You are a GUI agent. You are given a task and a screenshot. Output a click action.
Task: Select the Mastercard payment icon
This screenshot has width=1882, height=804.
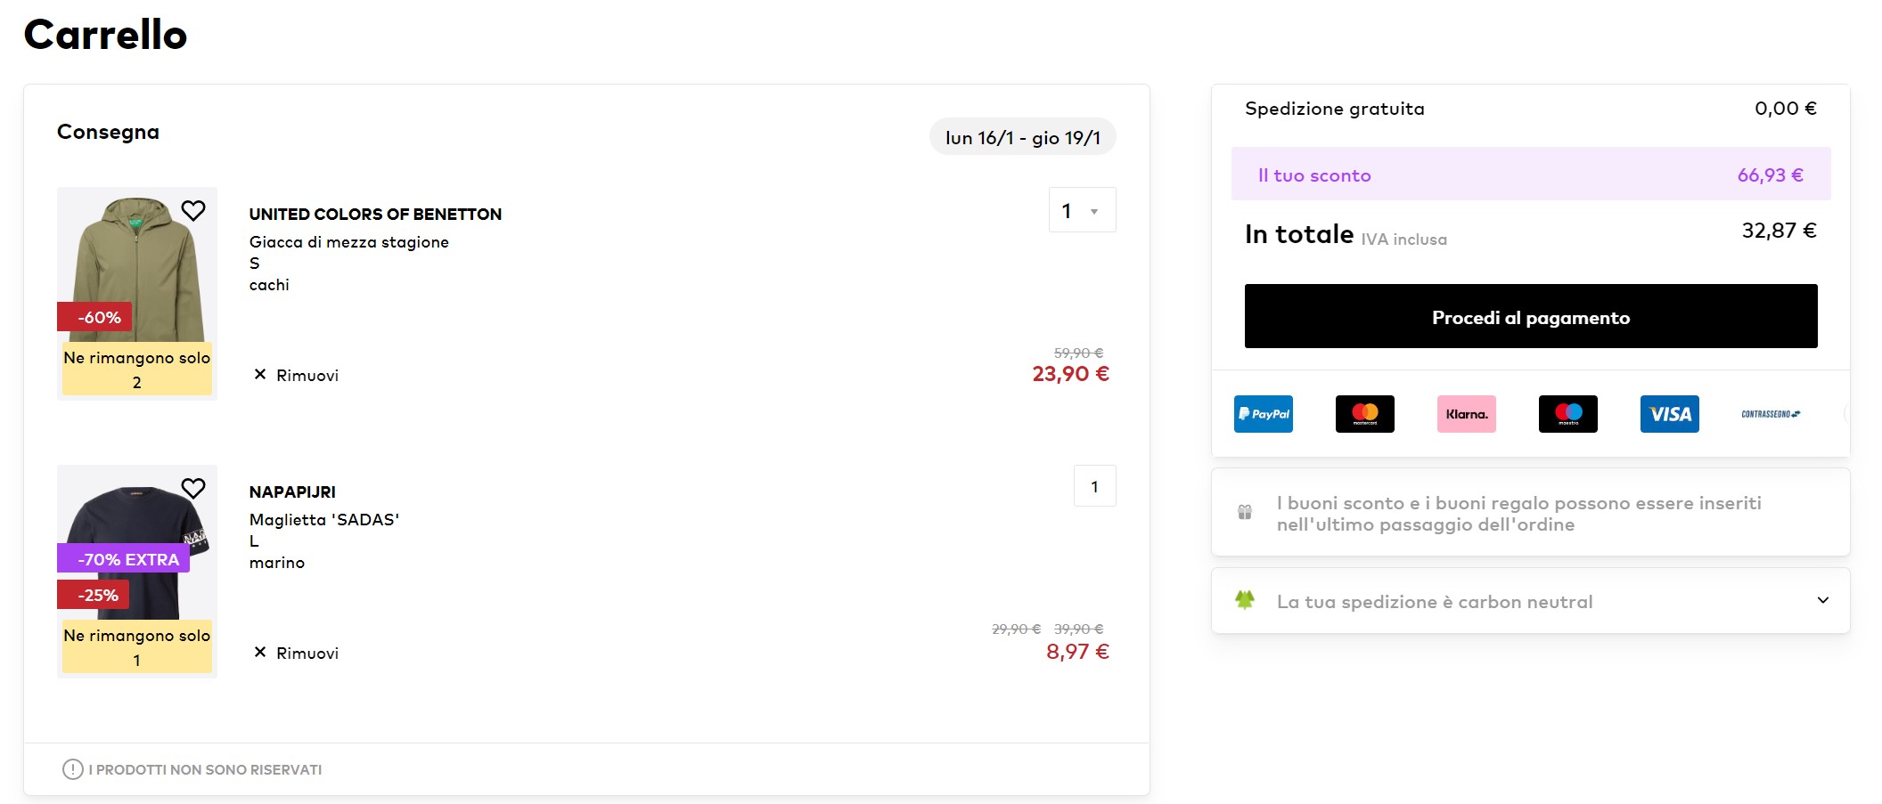pyautogui.click(x=1365, y=414)
